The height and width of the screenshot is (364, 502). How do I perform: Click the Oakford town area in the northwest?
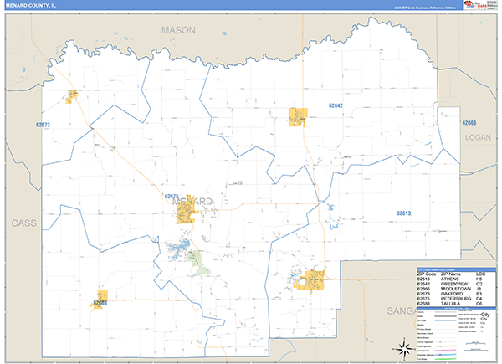[x=72, y=97]
